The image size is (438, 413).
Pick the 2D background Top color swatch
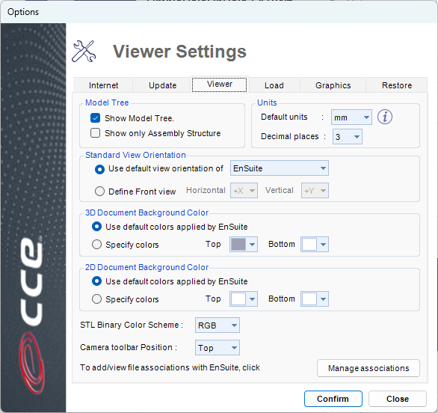click(244, 299)
